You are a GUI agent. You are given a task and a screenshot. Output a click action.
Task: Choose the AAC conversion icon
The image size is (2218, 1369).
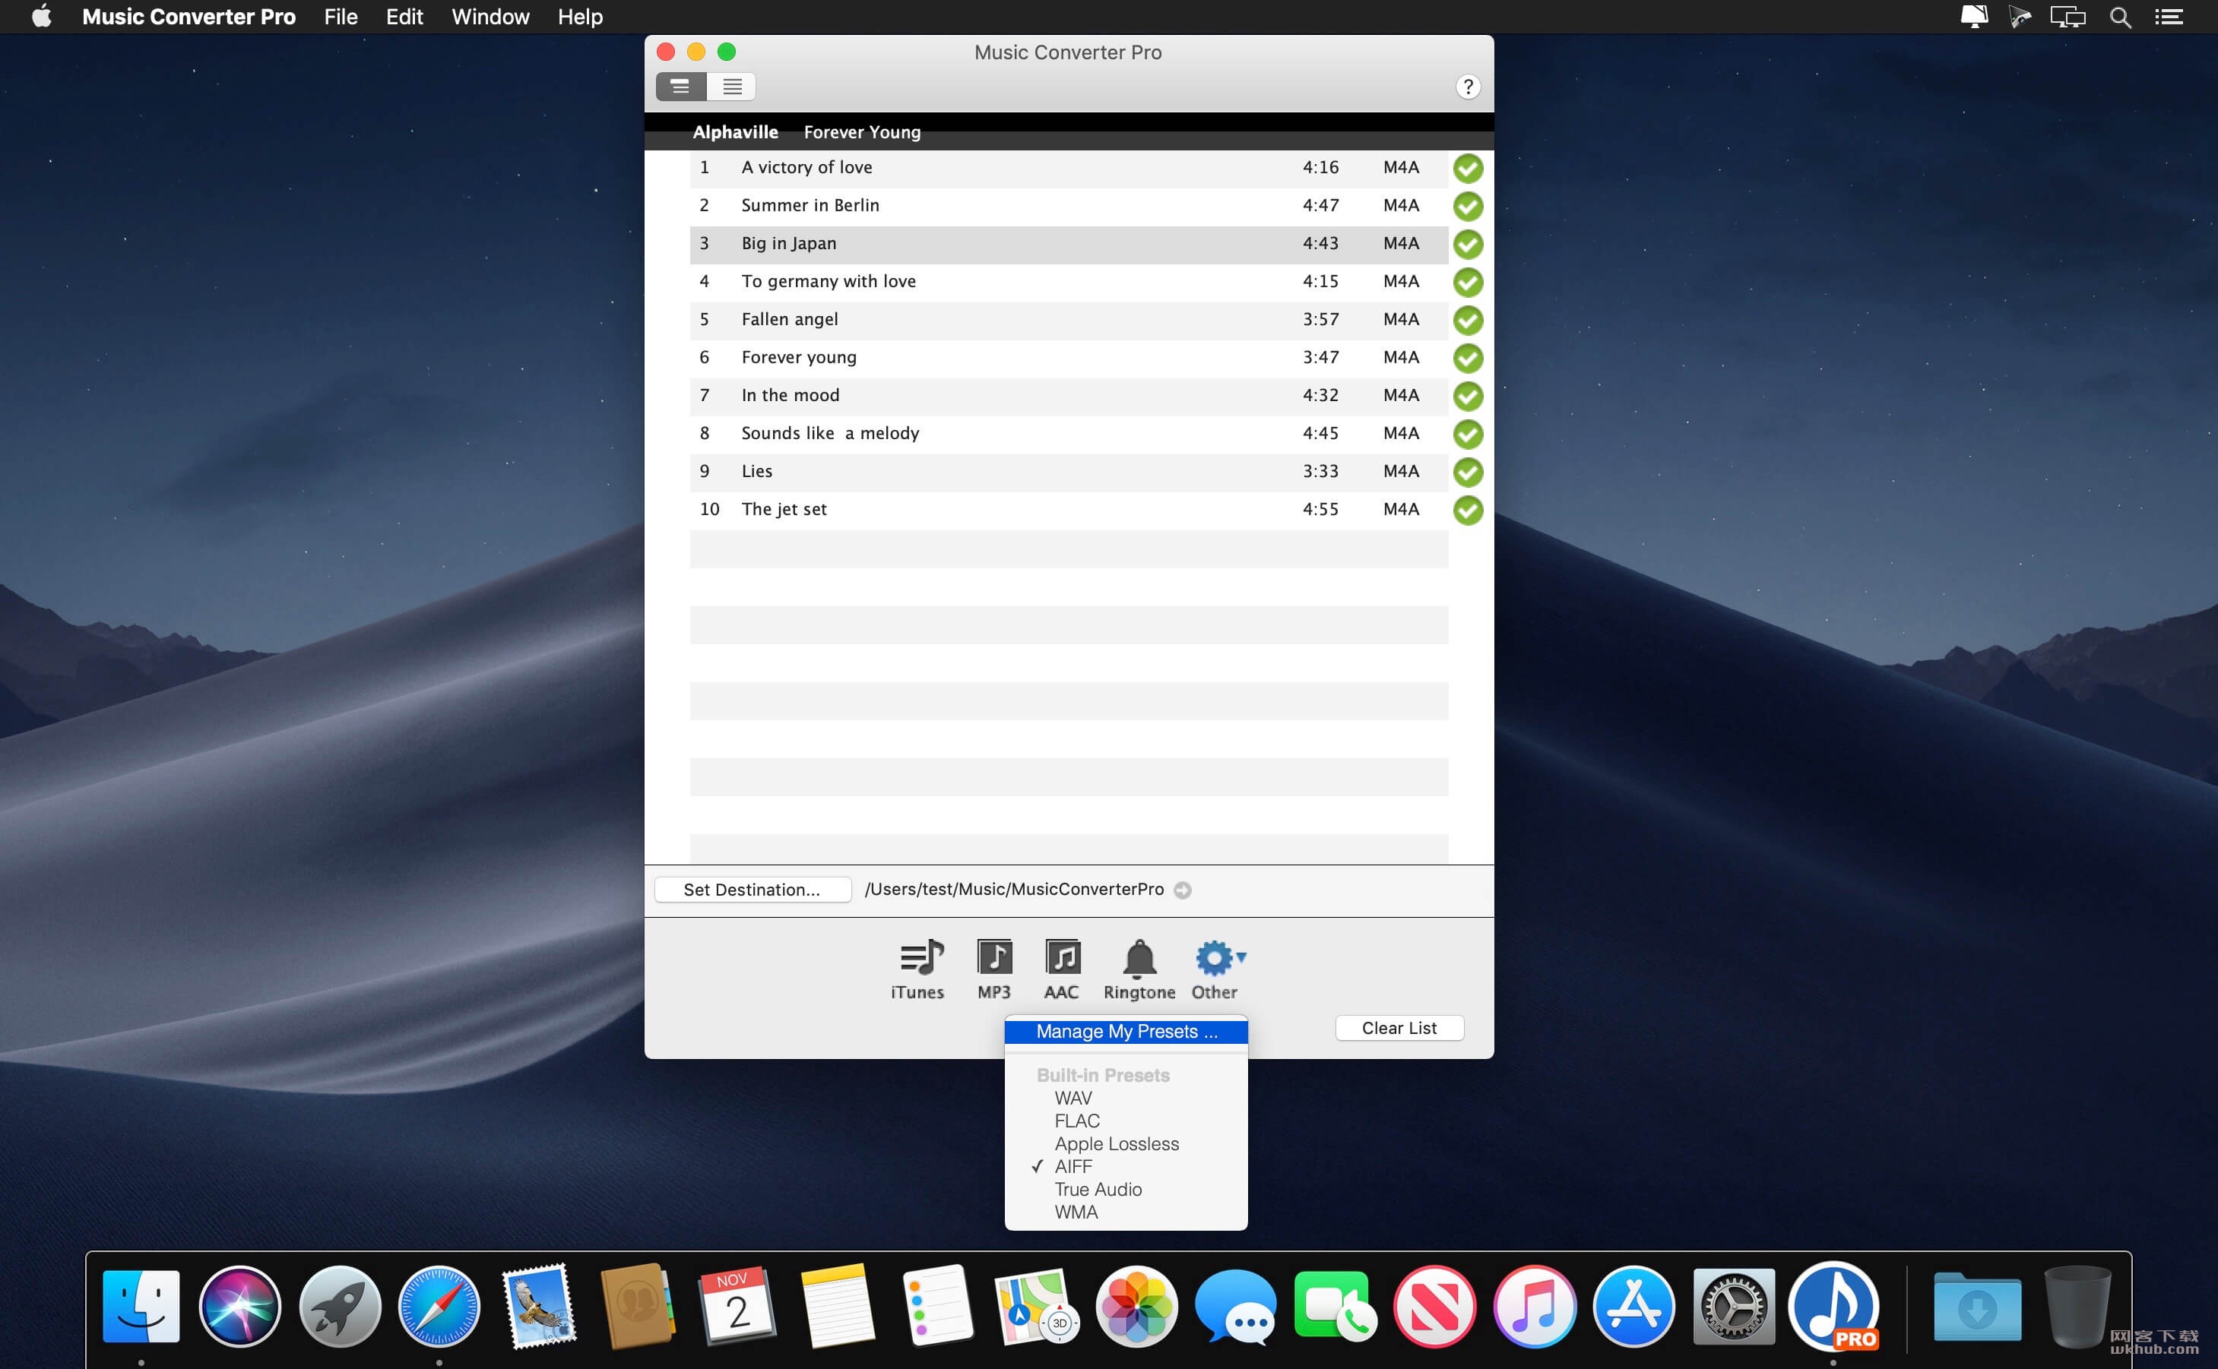click(1061, 969)
